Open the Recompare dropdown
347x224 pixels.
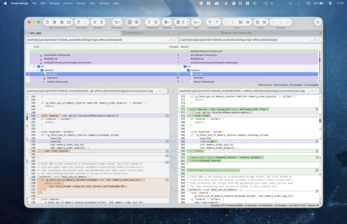tap(117, 22)
